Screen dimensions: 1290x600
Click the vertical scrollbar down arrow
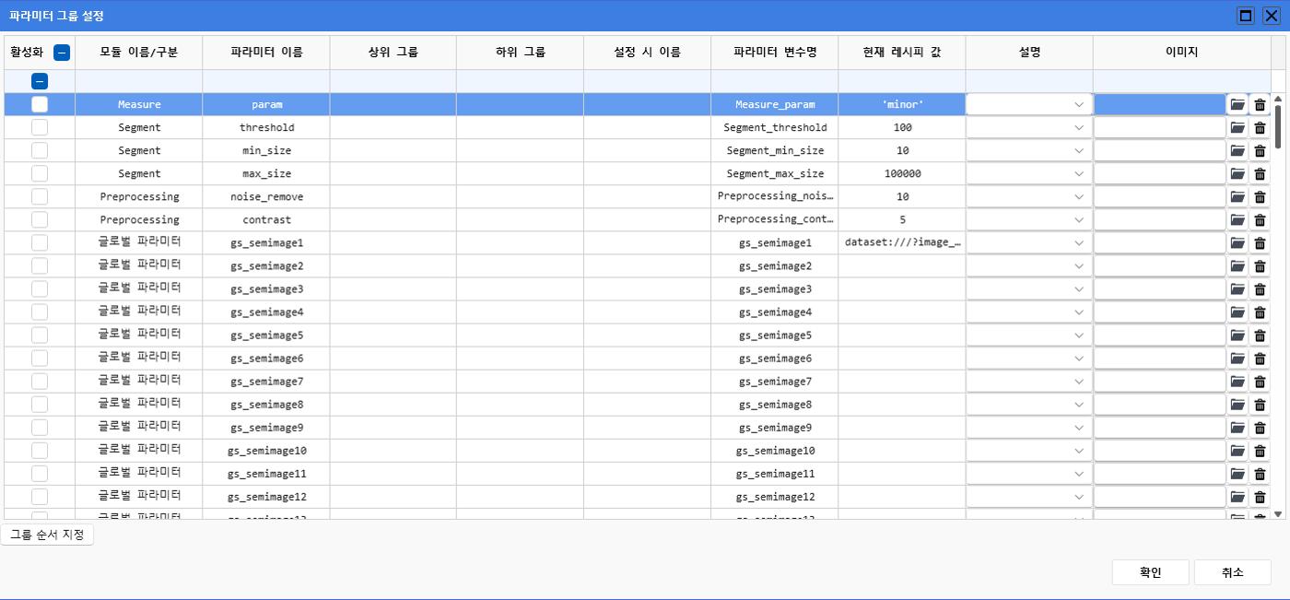1278,513
